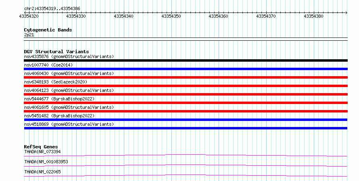
Task: Click the magenta line for THADA|NM_022065
Action: (186, 175)
